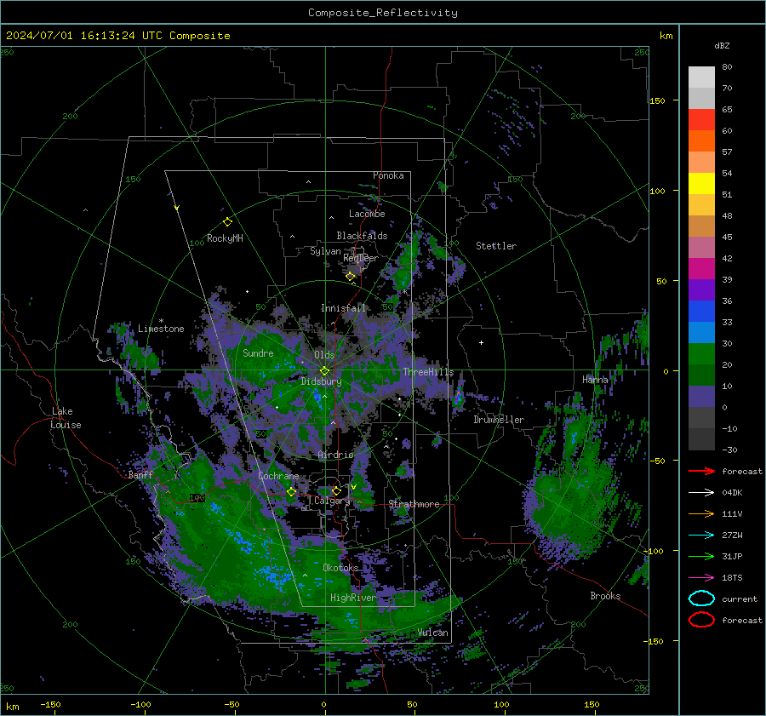
Task: Click the km label at bottom left
Action: tap(12, 707)
